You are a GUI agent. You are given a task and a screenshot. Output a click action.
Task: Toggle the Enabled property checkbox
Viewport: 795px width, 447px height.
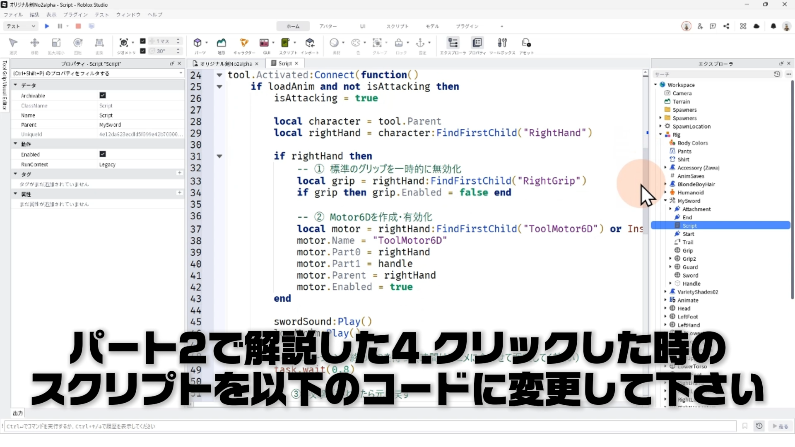[103, 154]
